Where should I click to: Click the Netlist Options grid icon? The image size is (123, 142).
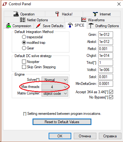[x=23, y=20]
